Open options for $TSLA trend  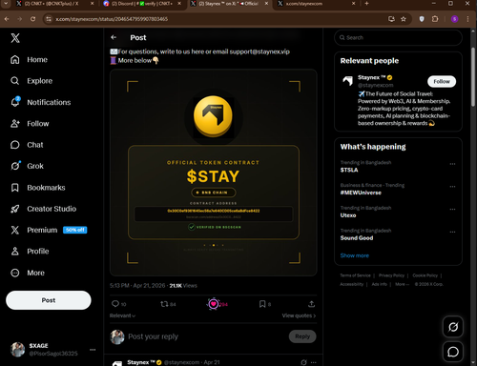tap(452, 164)
